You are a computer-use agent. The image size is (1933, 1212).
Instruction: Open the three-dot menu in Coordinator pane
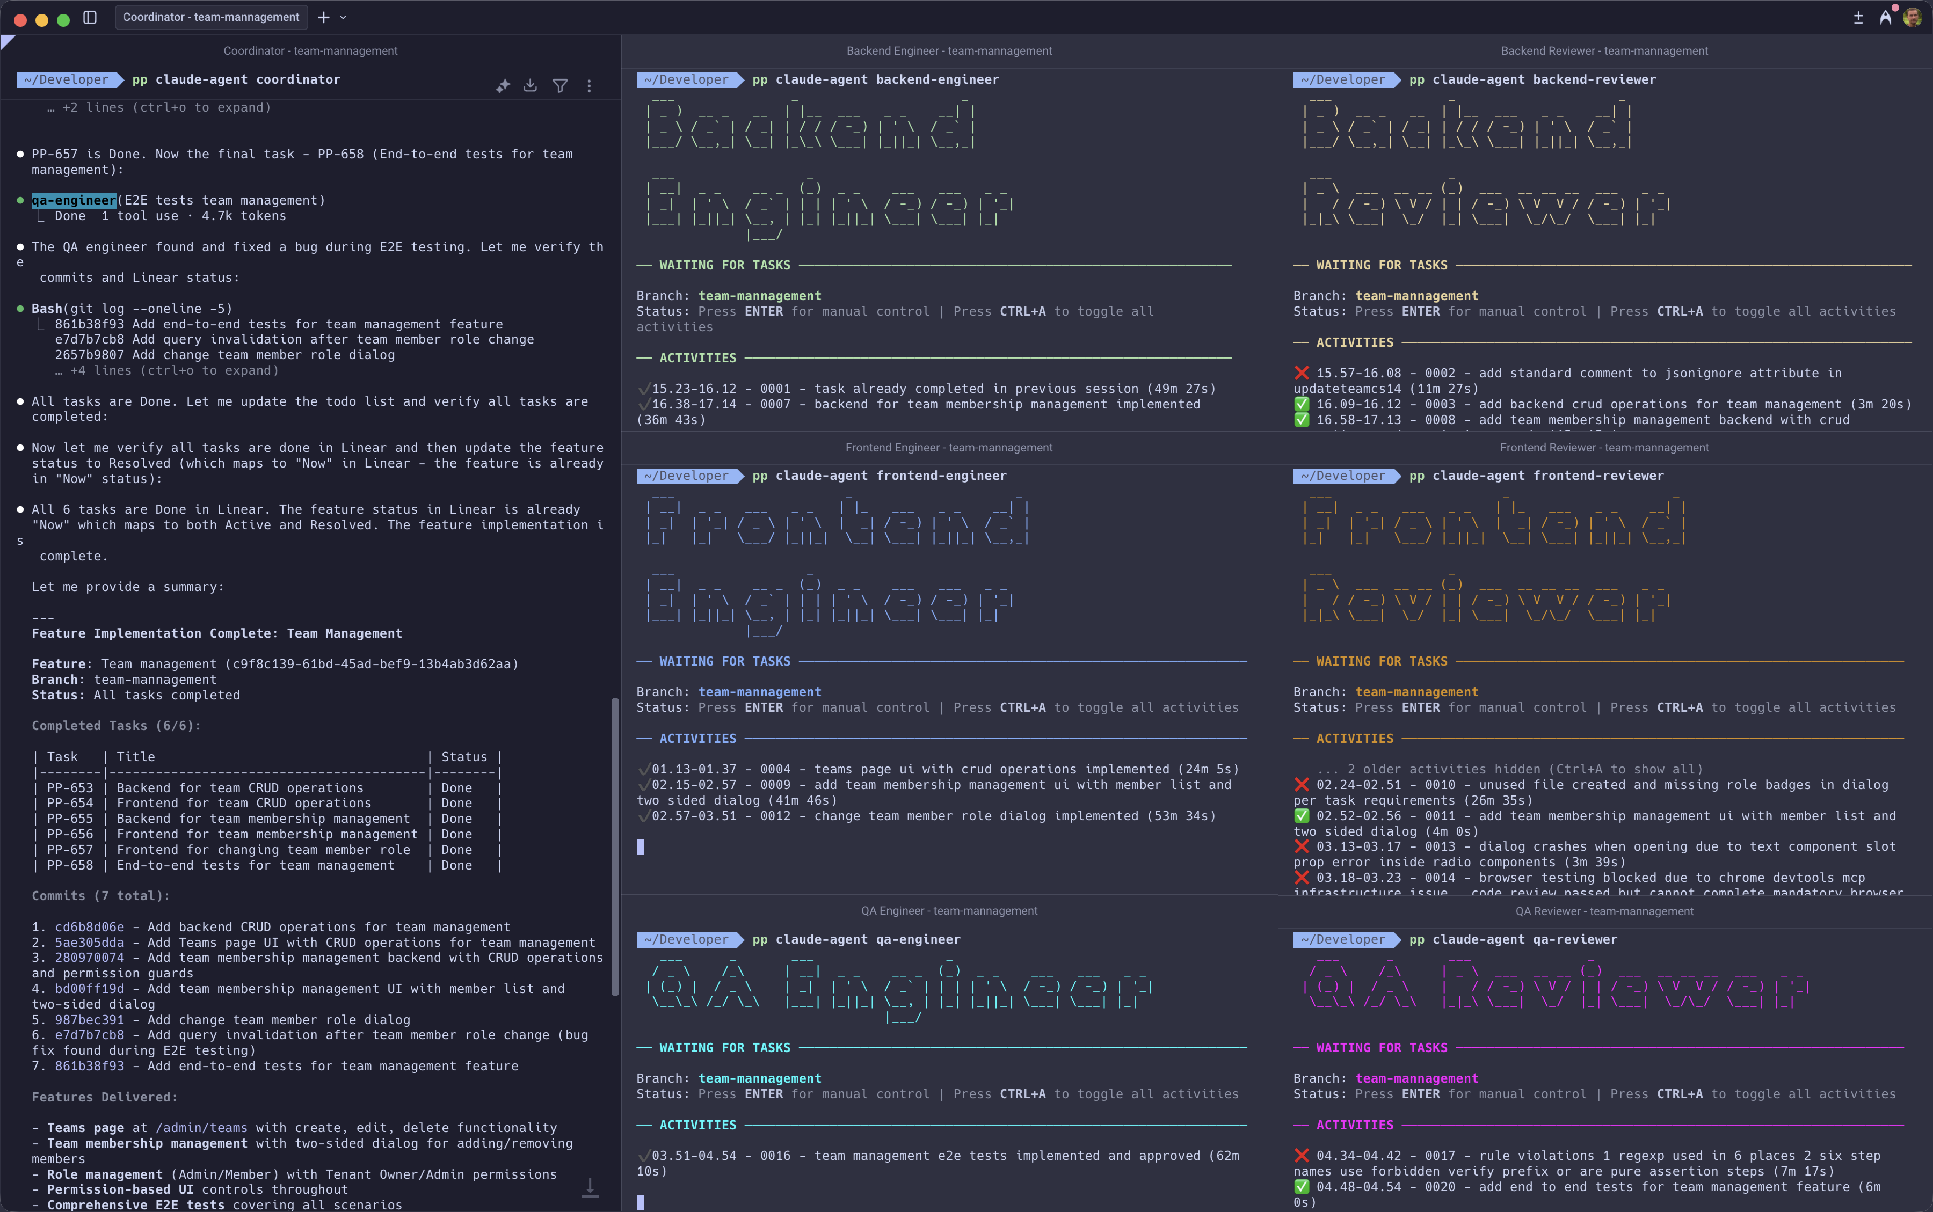(589, 86)
